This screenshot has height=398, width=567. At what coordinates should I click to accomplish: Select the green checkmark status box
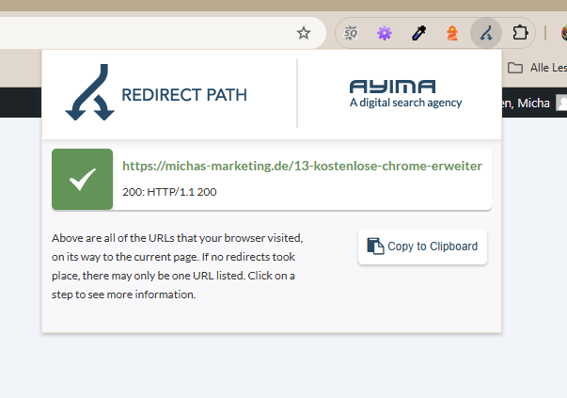[x=83, y=179]
